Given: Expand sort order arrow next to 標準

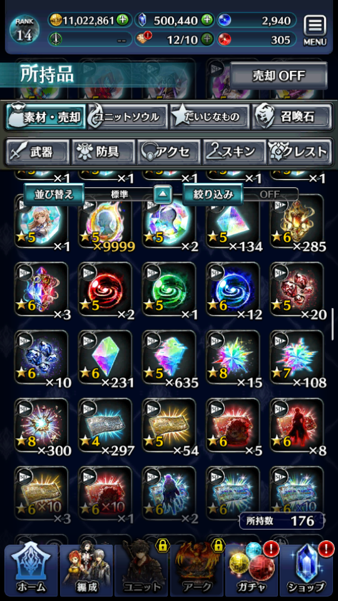Looking at the screenshot, I should tap(163, 194).
